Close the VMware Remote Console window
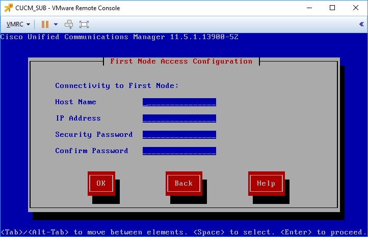This screenshot has width=368, height=237. 356,8
